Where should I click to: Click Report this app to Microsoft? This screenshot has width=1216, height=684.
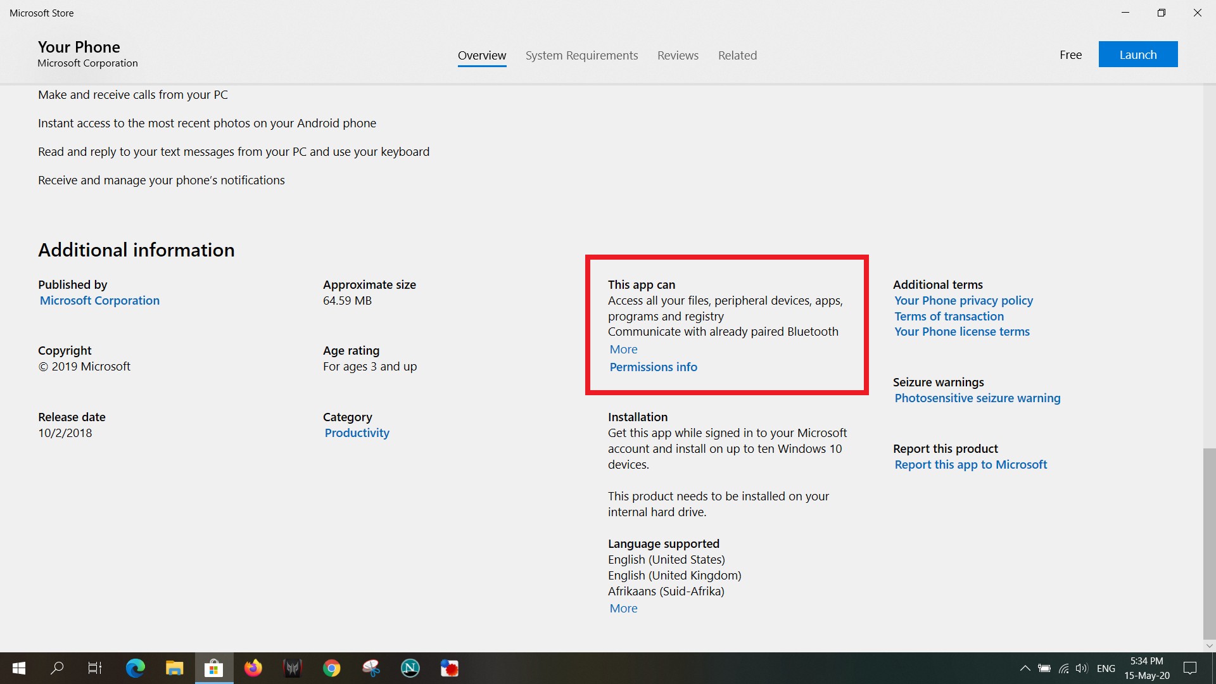click(970, 465)
